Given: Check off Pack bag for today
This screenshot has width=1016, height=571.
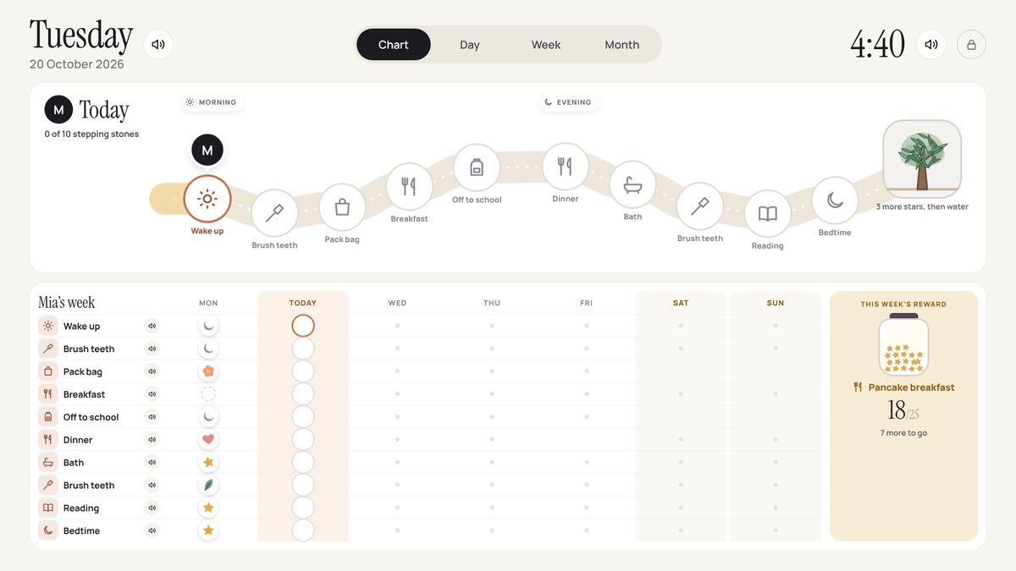Looking at the screenshot, I should point(303,371).
